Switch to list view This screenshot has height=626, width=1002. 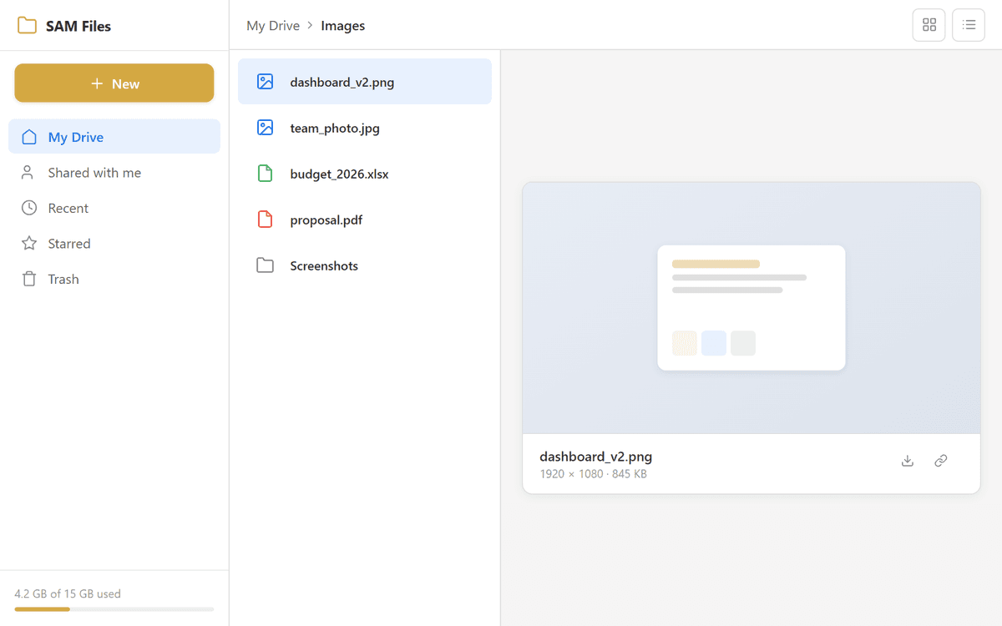tap(969, 25)
